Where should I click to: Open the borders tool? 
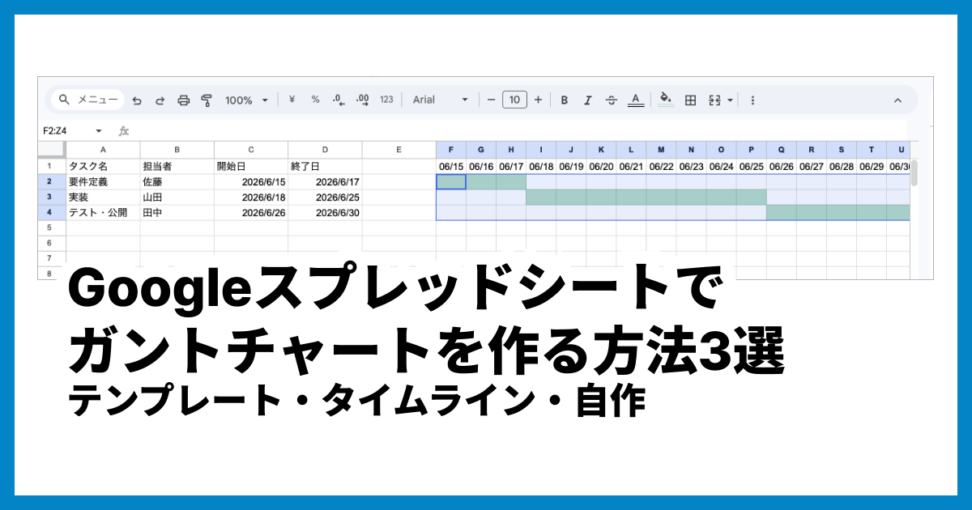click(690, 100)
